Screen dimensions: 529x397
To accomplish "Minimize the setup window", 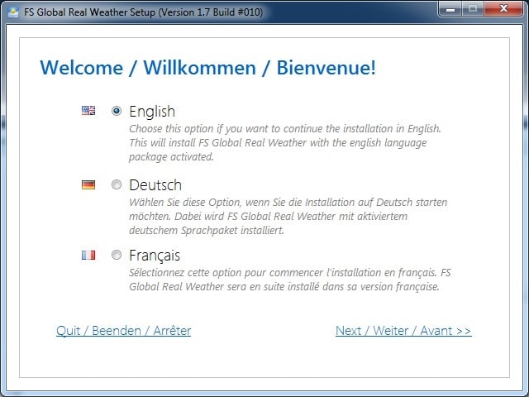I will [x=450, y=9].
